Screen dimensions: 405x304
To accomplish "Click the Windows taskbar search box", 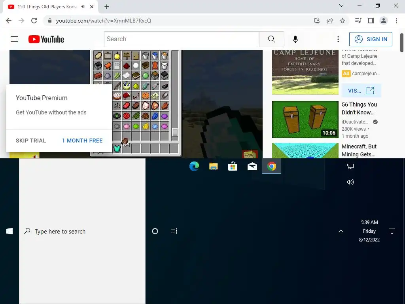I will 82,231.
